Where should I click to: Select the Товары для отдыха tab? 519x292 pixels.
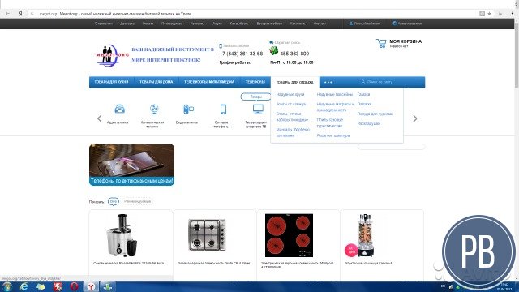(x=294, y=82)
